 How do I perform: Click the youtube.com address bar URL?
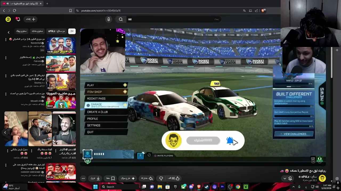[x=101, y=11]
